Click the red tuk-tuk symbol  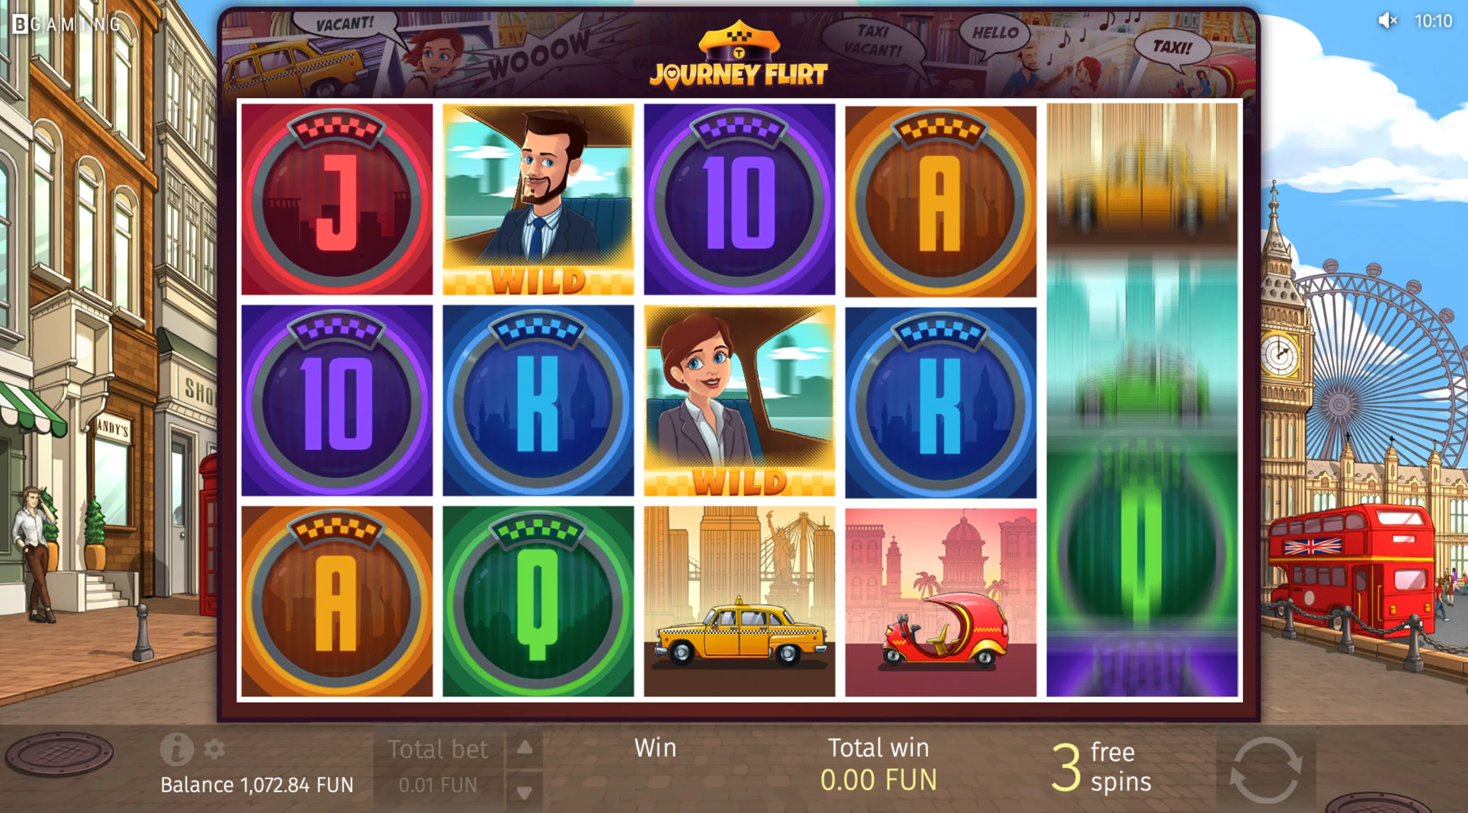940,602
